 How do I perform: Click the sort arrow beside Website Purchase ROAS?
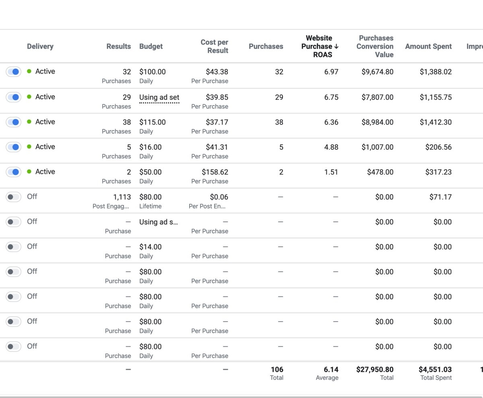[336, 46]
